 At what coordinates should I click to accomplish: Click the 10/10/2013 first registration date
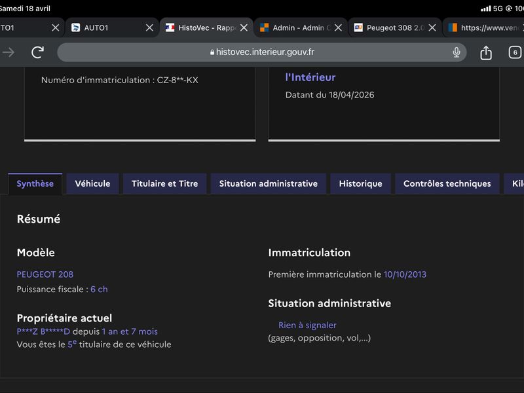[x=405, y=274]
